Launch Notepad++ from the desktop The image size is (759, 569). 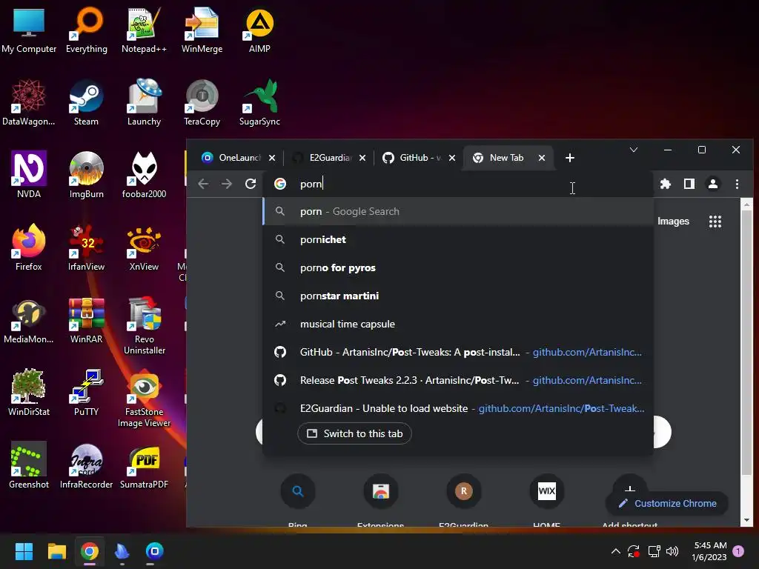point(144,29)
